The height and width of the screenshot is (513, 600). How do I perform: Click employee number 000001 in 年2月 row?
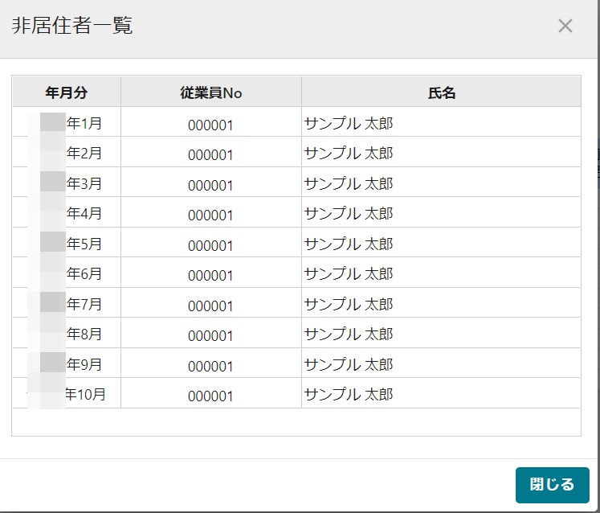(x=210, y=155)
